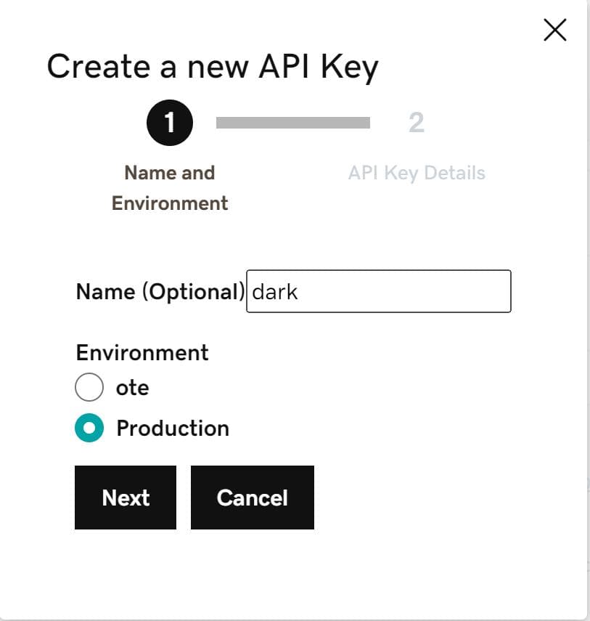Proceed with the Next button
Screen dimensions: 590x621
[x=126, y=498]
